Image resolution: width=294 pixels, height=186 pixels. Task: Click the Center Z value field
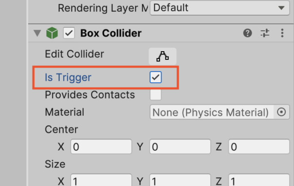point(259,147)
